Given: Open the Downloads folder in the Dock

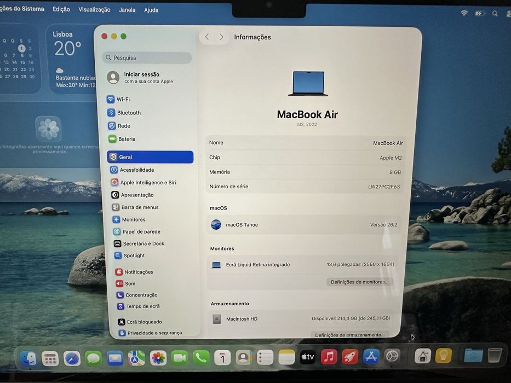Looking at the screenshot, I should coord(473,355).
